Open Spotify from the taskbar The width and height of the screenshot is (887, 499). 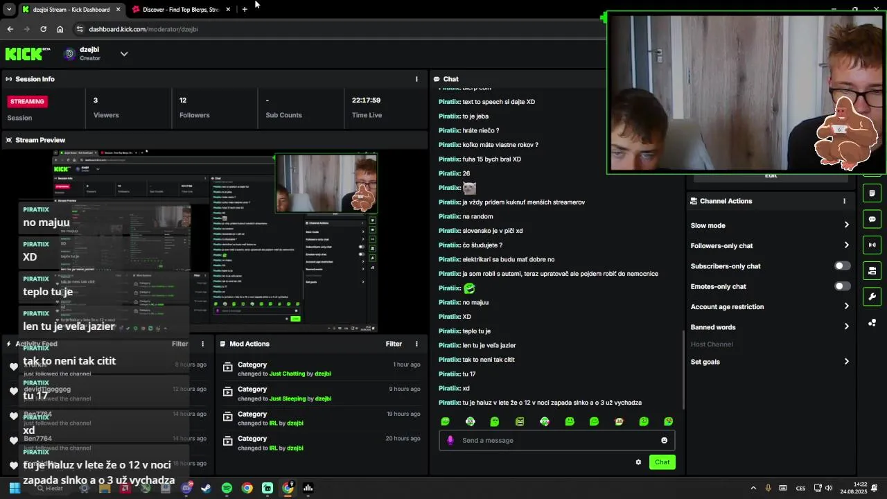point(227,488)
